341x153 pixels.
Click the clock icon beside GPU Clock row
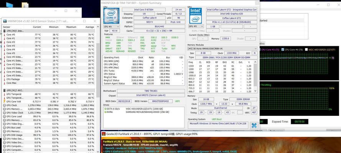tap(5, 105)
